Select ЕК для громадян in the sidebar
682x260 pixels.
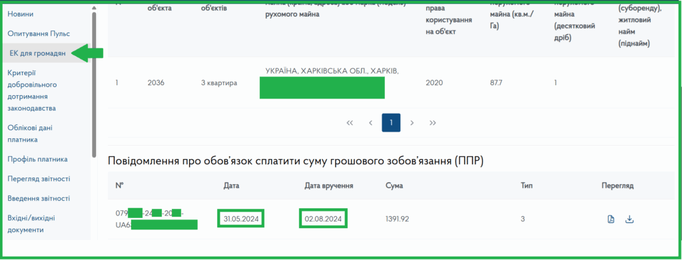tap(37, 53)
